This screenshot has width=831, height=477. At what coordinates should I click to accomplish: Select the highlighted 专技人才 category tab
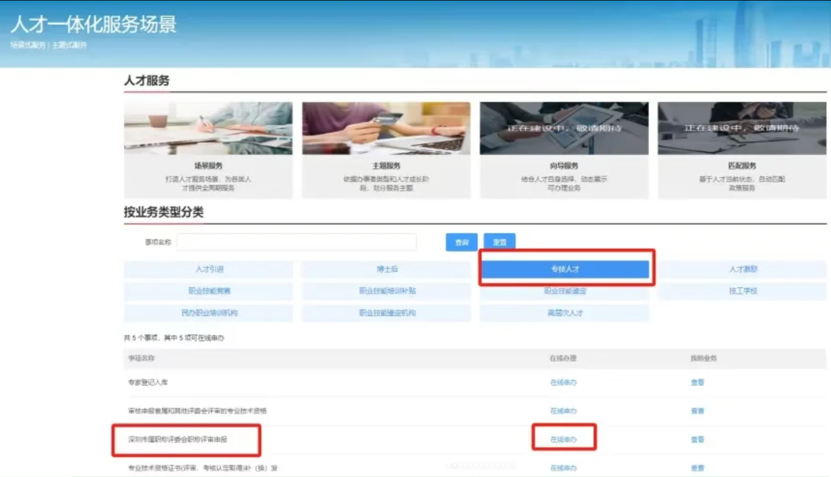tap(565, 269)
